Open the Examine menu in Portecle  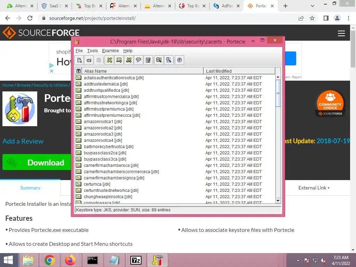pos(110,51)
